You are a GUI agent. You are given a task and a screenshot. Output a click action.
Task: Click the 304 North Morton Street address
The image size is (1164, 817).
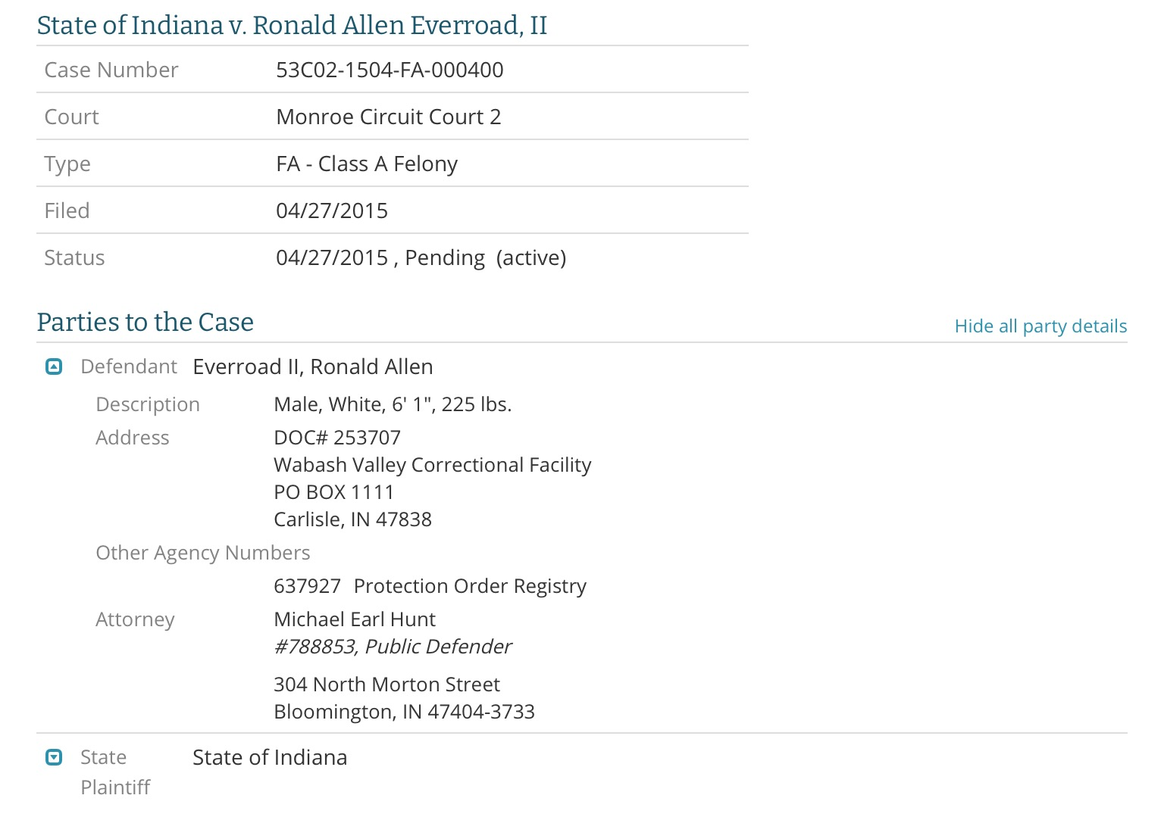click(386, 684)
